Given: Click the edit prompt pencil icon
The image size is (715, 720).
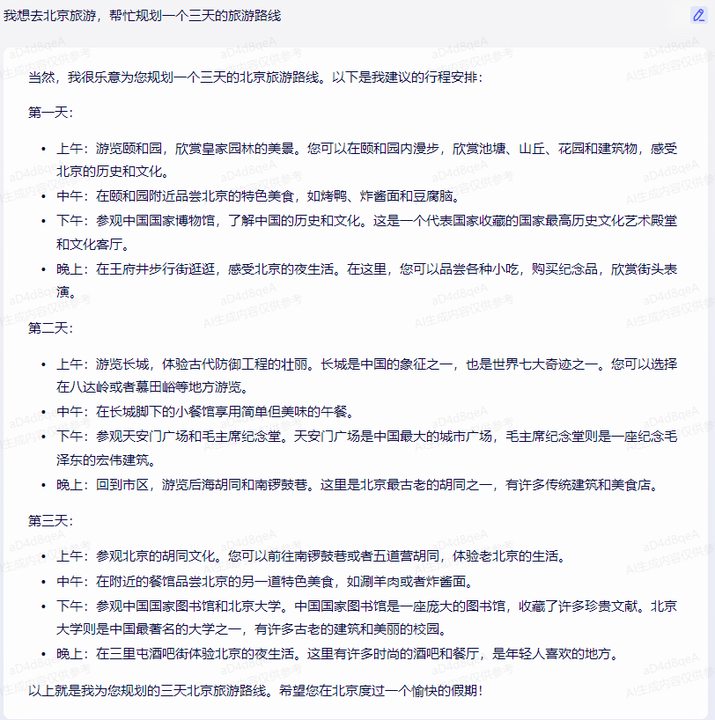Looking at the screenshot, I should tap(698, 15).
